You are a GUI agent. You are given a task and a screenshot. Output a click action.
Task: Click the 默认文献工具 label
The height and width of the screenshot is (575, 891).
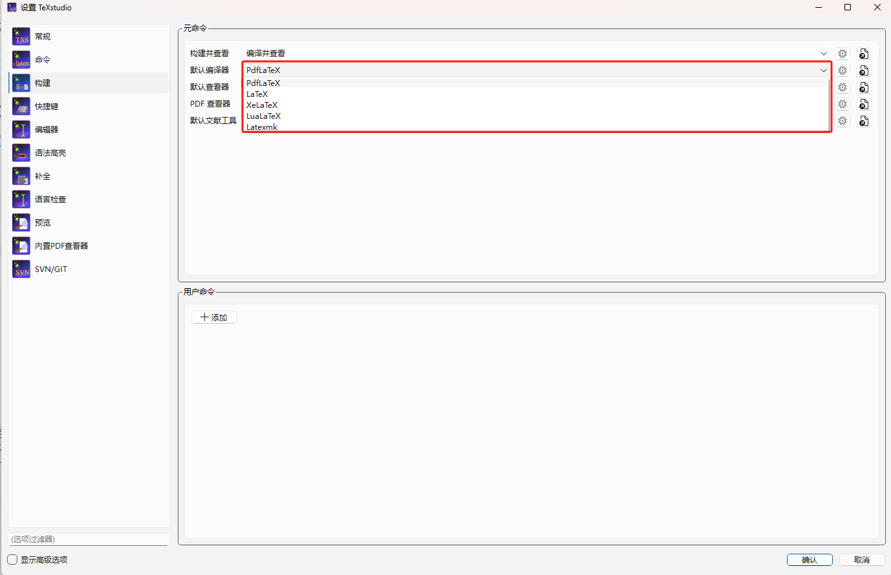(x=213, y=120)
